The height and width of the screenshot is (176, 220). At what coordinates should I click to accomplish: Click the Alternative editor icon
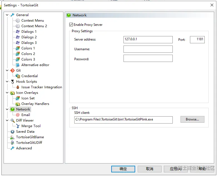(18, 65)
